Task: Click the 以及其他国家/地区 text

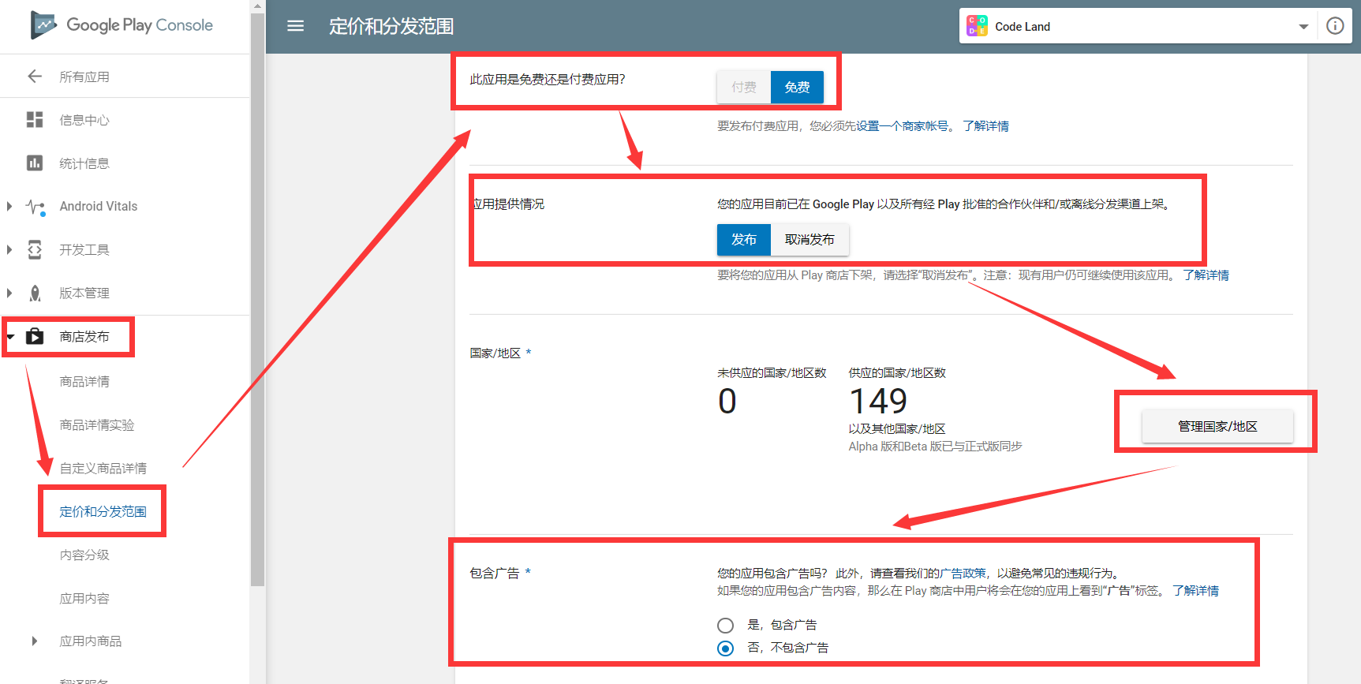Action: click(x=897, y=429)
